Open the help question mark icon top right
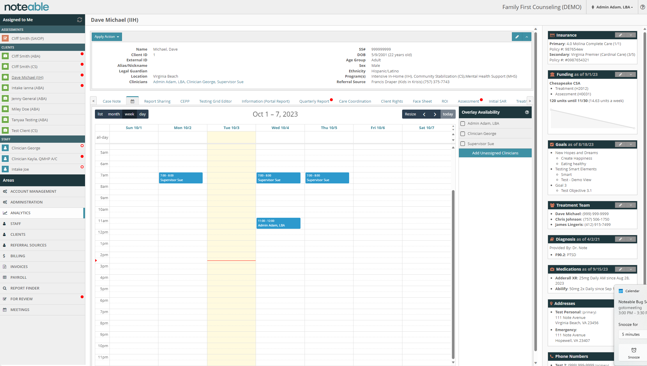This screenshot has width=647, height=366. coord(643,7)
